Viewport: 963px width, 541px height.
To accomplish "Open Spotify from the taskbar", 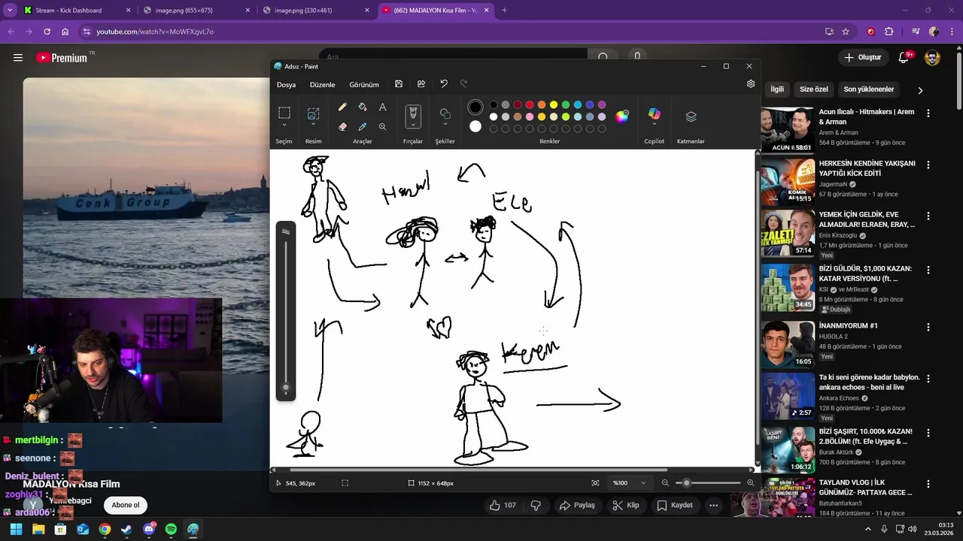I will (171, 529).
